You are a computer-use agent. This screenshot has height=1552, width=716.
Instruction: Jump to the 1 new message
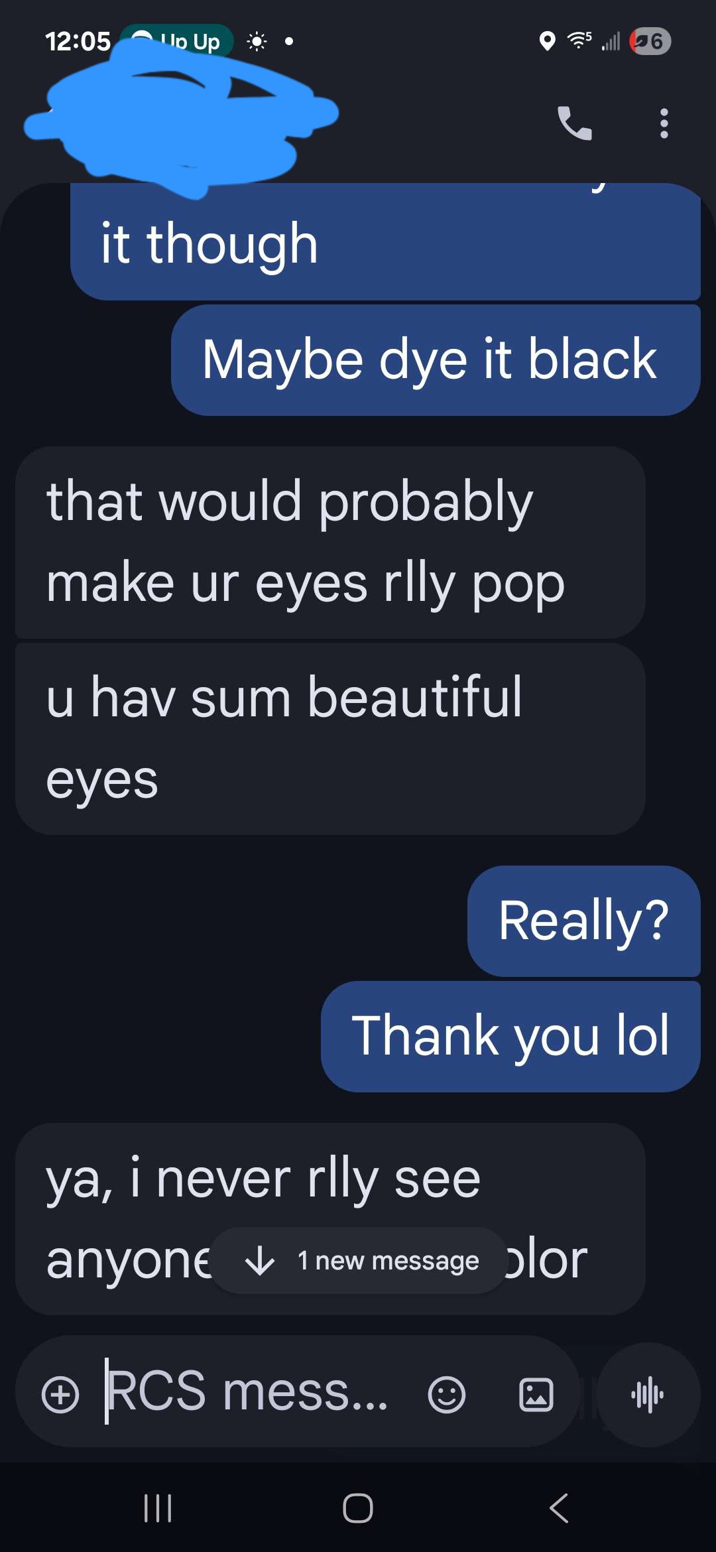click(x=359, y=1260)
